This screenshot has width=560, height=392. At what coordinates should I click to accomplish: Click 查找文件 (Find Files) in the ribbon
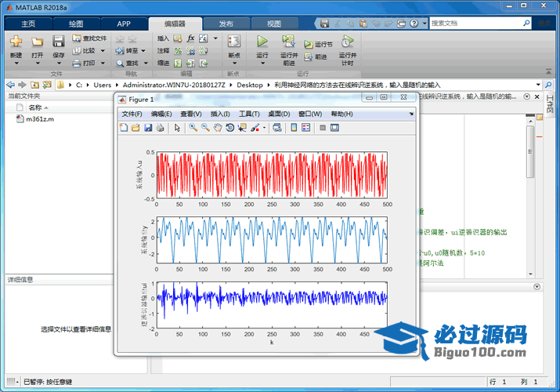(89, 38)
